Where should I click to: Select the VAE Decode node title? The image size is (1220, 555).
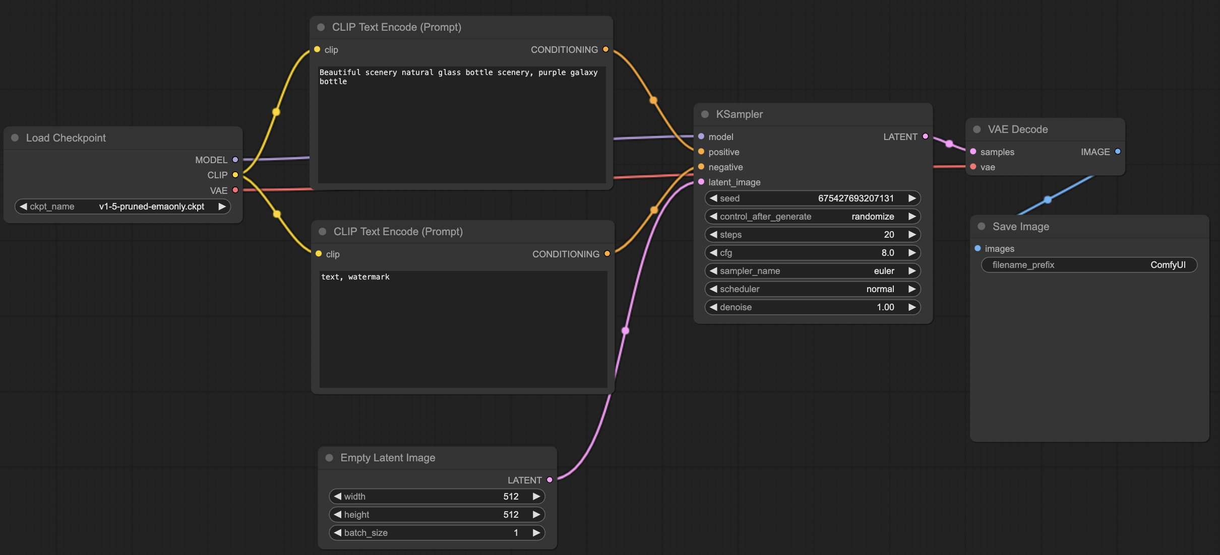pos(1018,129)
